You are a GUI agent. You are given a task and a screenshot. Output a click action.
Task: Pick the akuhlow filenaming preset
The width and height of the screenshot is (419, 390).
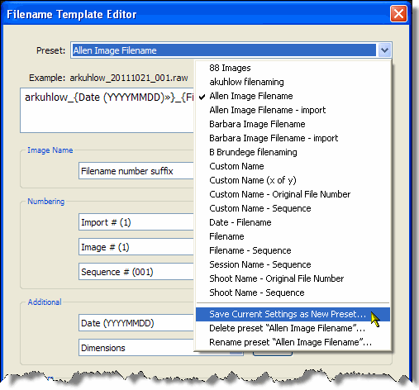tap(293, 82)
